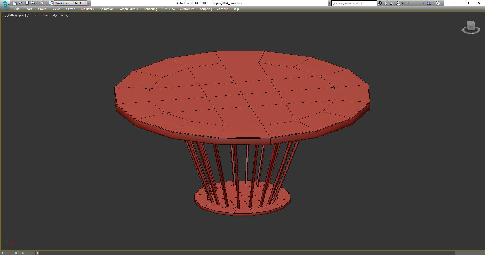Open the Communication Center satellite icon
The image size is (485, 255).
tap(386, 3)
